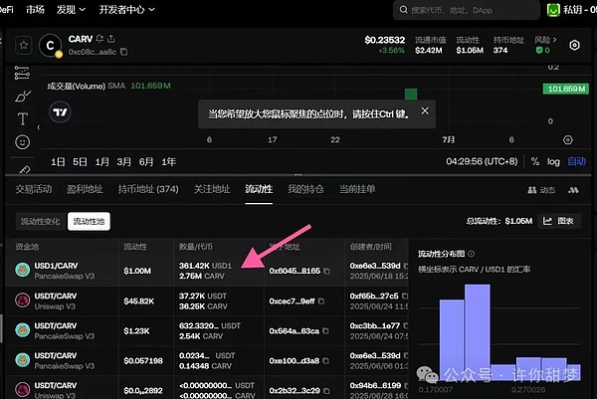
Task: Enable the 自动 auto scale option
Action: click(576, 161)
